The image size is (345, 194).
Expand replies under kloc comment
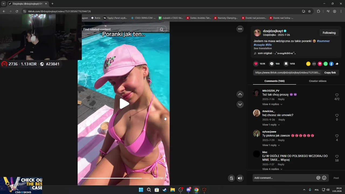(272, 169)
